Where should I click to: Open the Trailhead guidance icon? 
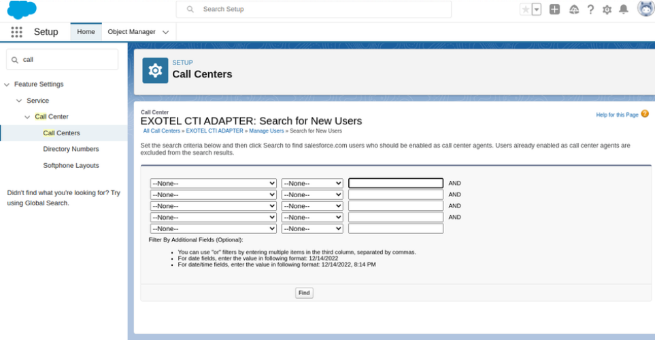(x=574, y=10)
